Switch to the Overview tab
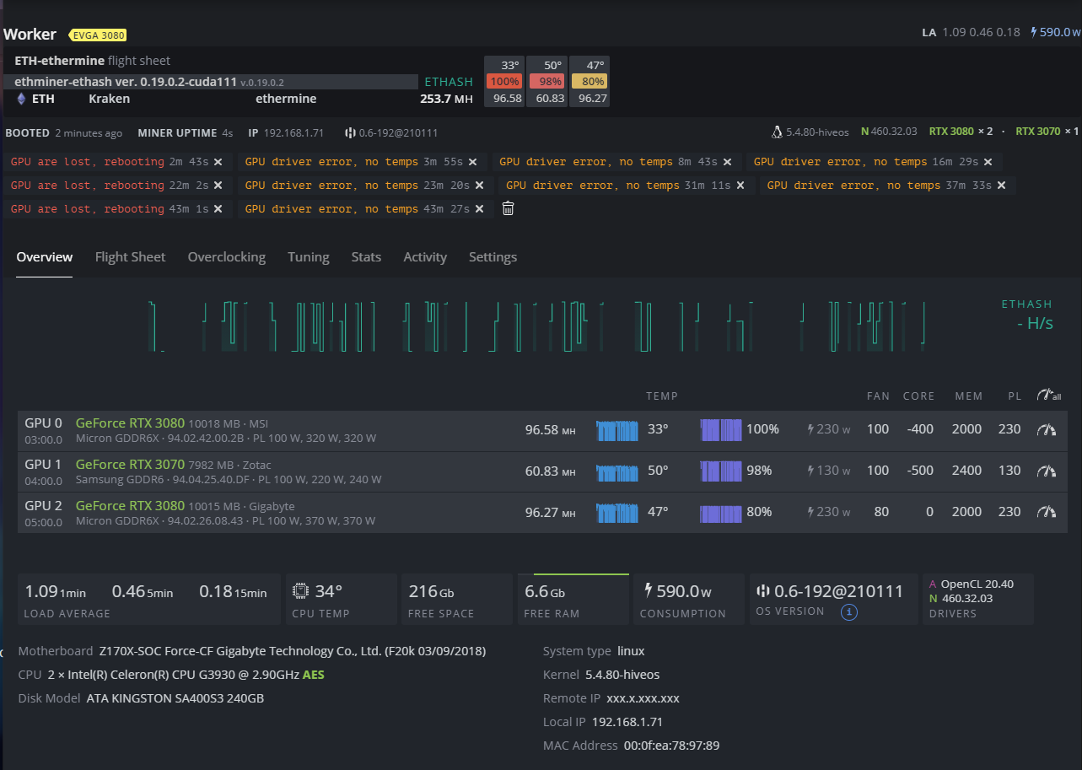The height and width of the screenshot is (770, 1082). [45, 257]
